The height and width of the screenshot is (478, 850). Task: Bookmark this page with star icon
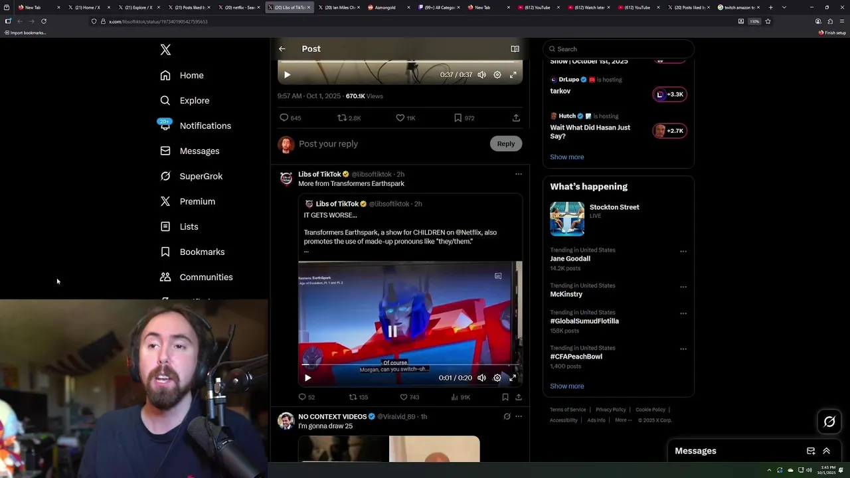click(768, 21)
